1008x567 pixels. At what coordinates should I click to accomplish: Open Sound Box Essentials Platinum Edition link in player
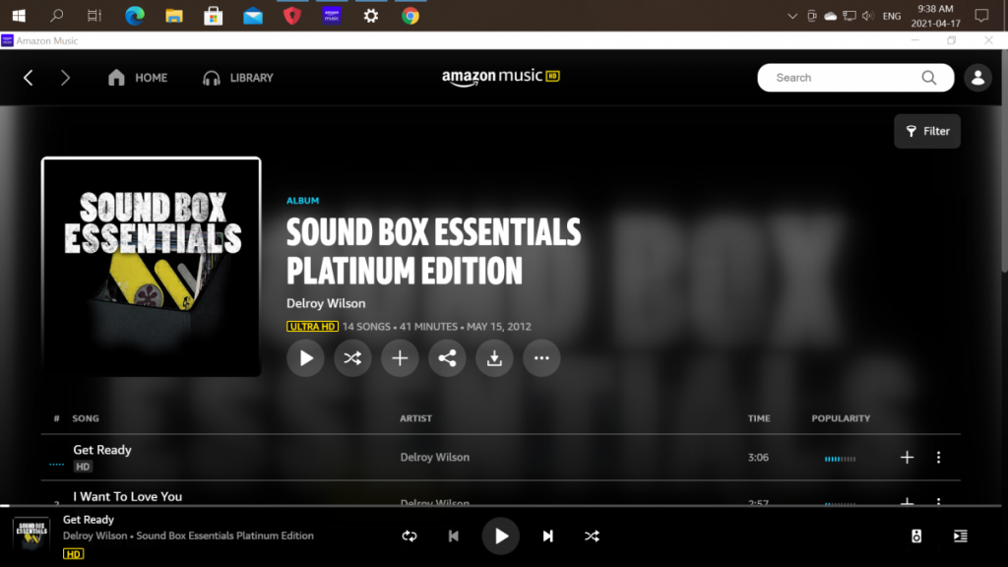point(225,535)
